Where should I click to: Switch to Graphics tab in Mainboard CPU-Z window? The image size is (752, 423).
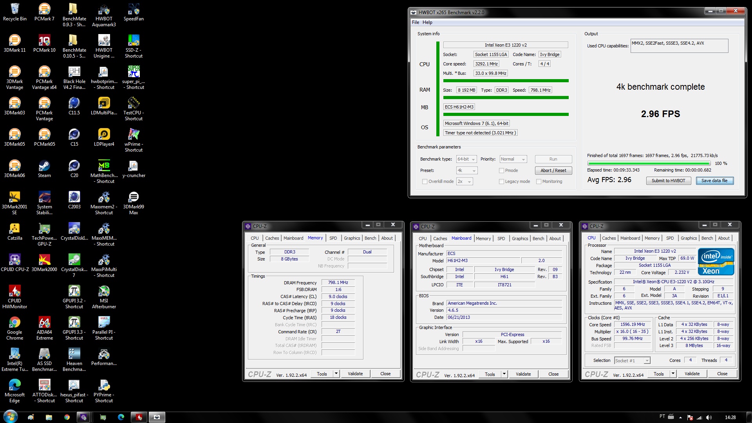click(x=520, y=239)
